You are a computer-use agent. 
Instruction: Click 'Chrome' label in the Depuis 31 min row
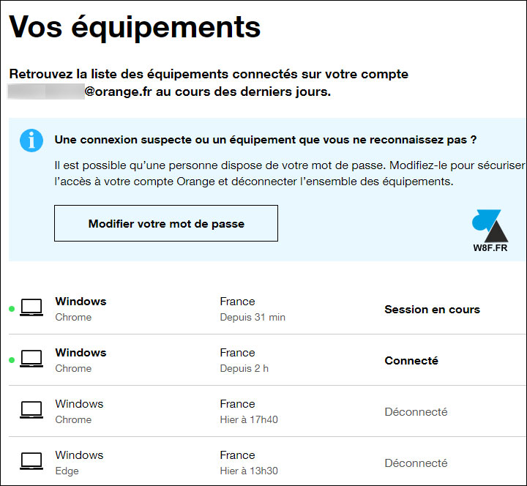[73, 317]
